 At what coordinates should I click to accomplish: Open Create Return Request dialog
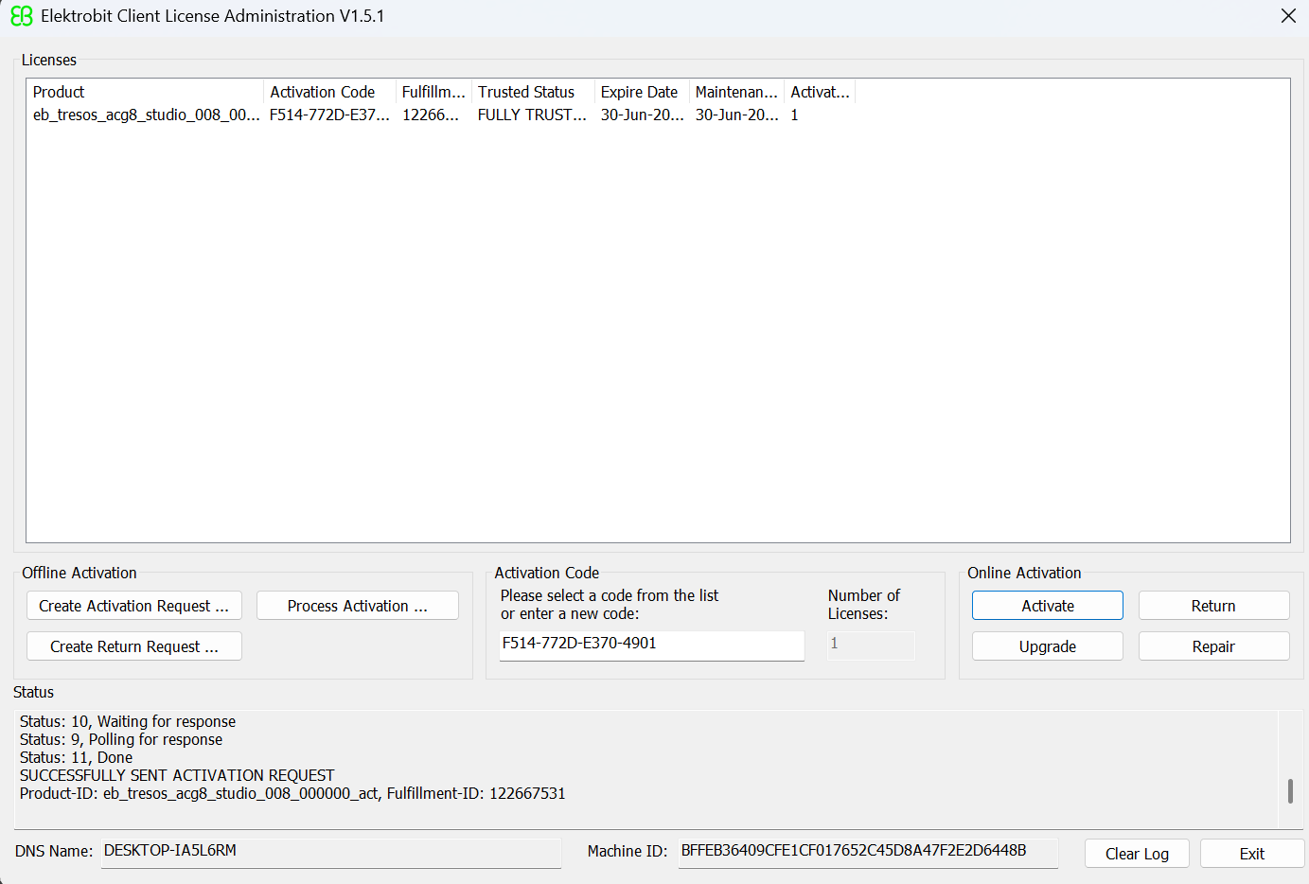(134, 646)
